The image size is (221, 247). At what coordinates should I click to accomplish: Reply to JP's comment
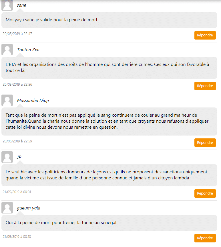pyautogui.click(x=205, y=193)
